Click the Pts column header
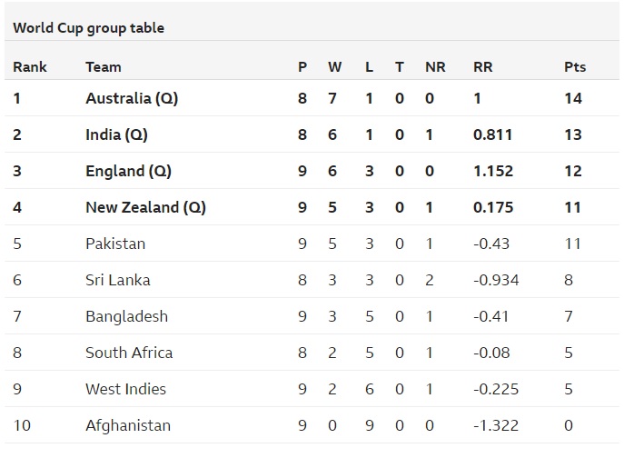 tap(575, 66)
